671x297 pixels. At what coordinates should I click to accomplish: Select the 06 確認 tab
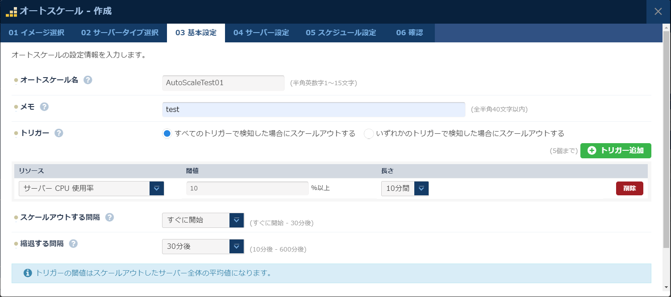click(x=409, y=33)
